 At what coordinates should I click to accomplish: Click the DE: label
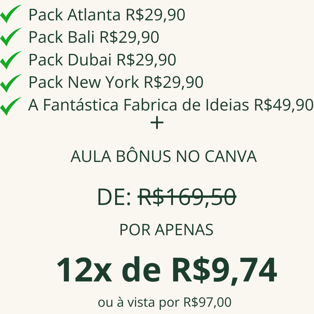point(114,197)
